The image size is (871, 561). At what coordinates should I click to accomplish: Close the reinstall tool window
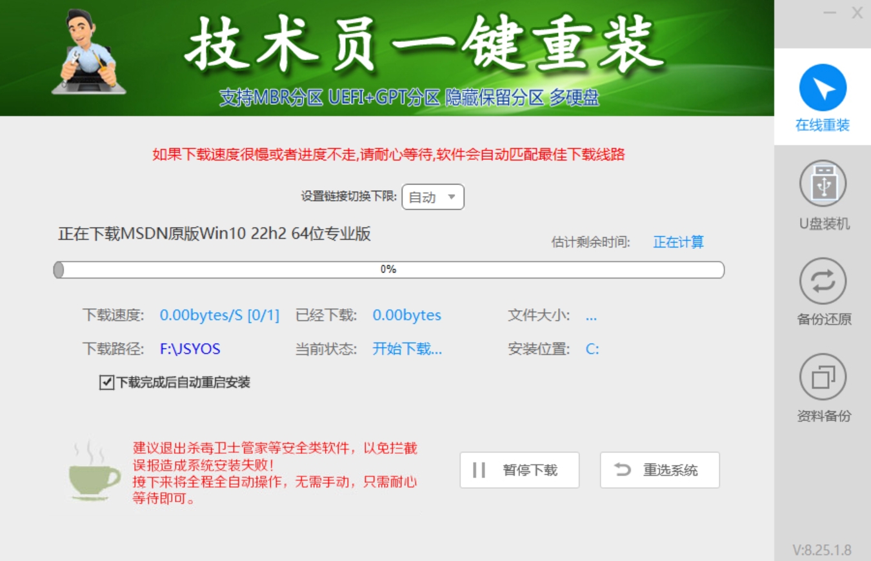[x=857, y=13]
